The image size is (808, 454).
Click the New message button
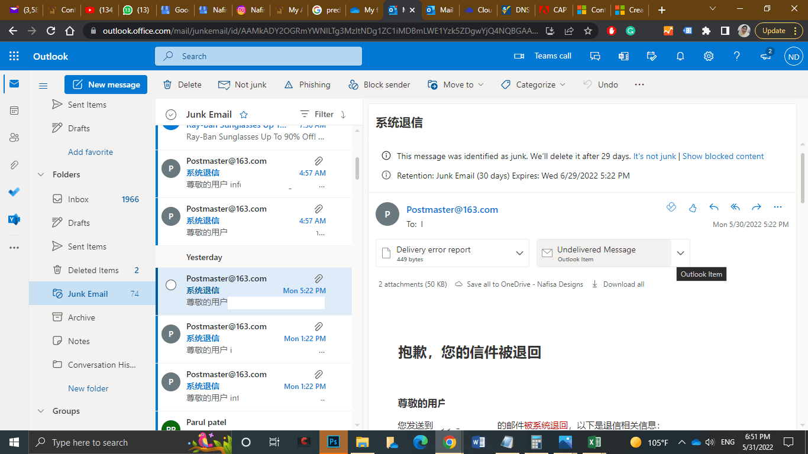106,85
